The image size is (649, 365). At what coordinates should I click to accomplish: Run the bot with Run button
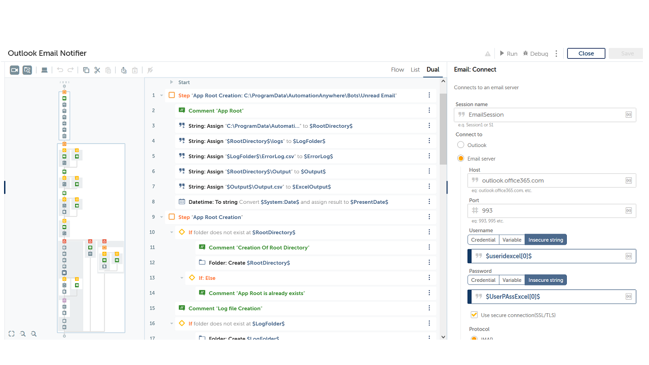click(x=508, y=54)
